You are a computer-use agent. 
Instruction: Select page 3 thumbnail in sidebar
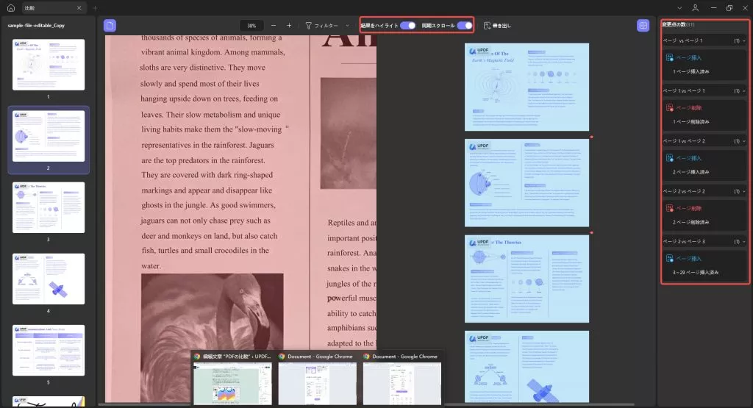click(x=49, y=207)
